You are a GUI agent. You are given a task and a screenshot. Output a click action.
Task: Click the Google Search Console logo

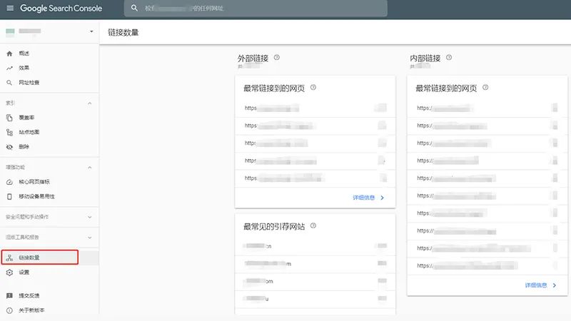click(61, 9)
